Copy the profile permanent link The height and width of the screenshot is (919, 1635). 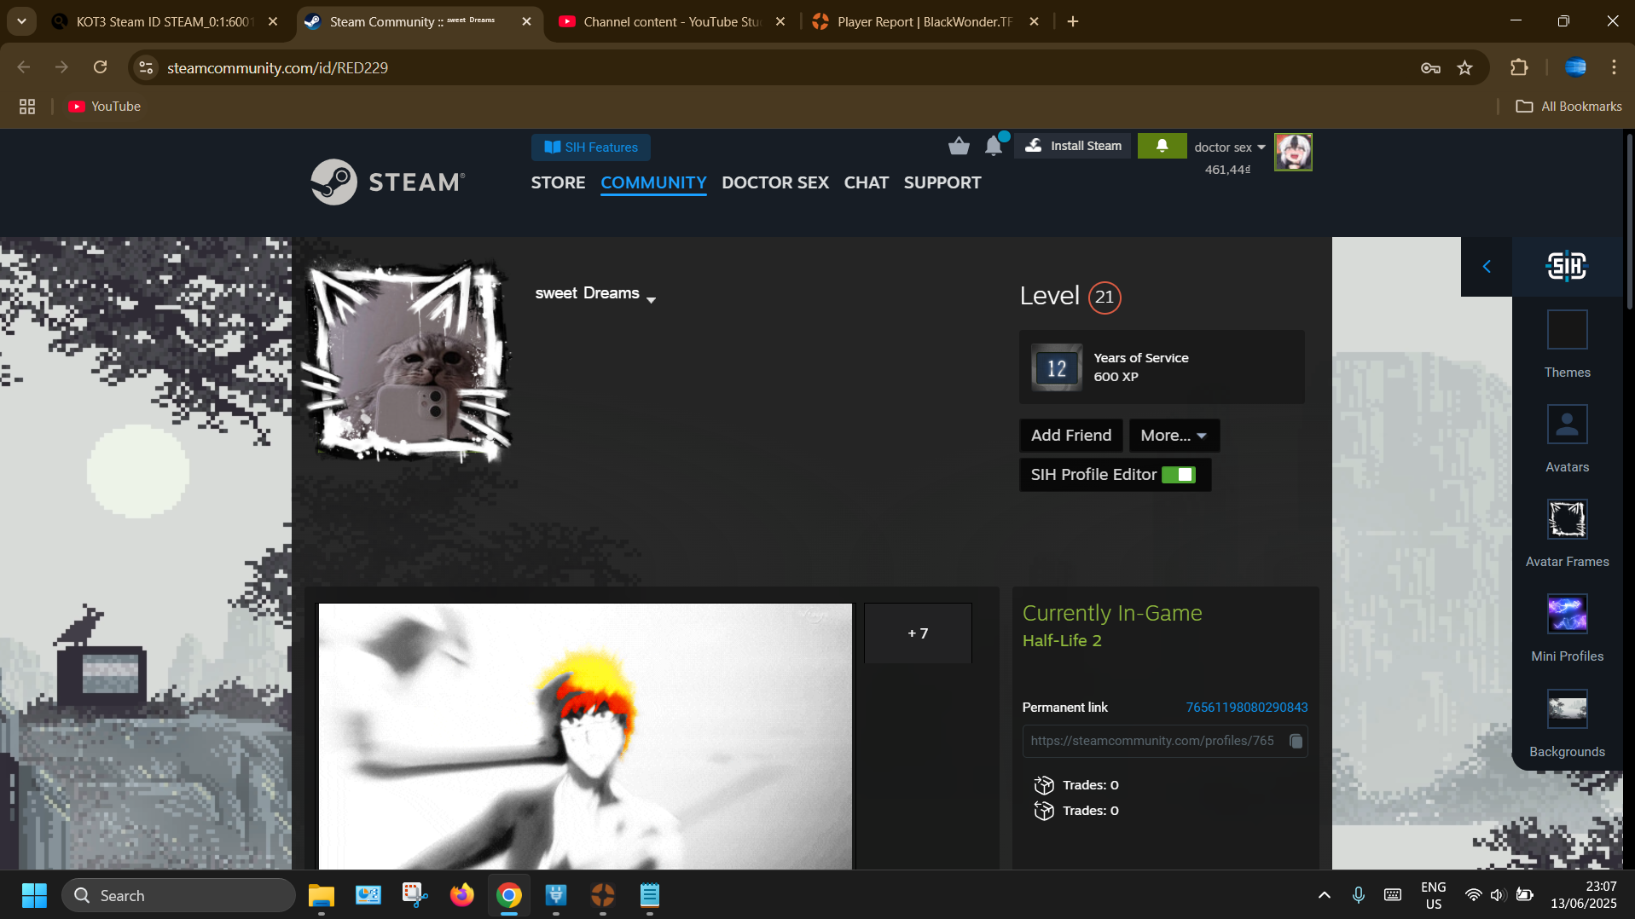(x=1296, y=741)
